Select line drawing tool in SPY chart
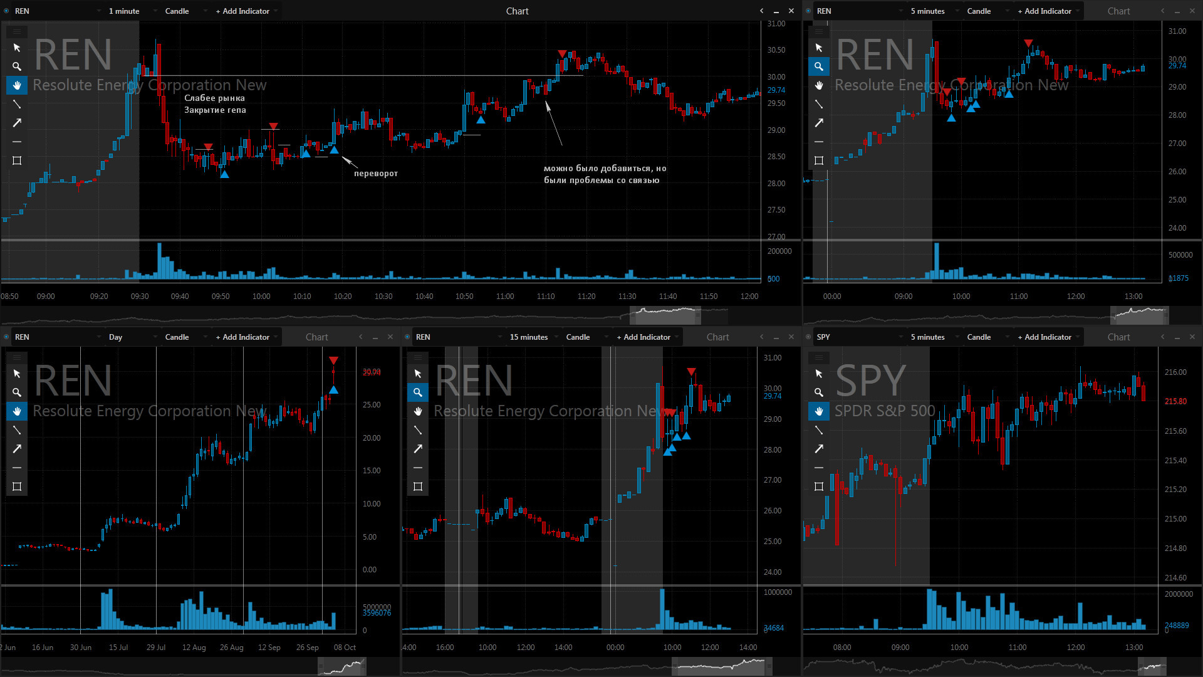Screen dimensions: 1203x677 point(819,430)
